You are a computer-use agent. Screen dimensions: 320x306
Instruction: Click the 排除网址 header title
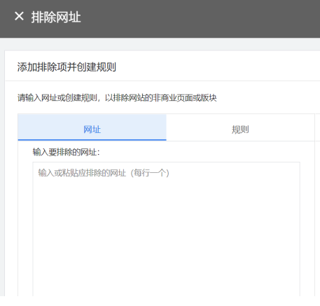click(x=56, y=17)
